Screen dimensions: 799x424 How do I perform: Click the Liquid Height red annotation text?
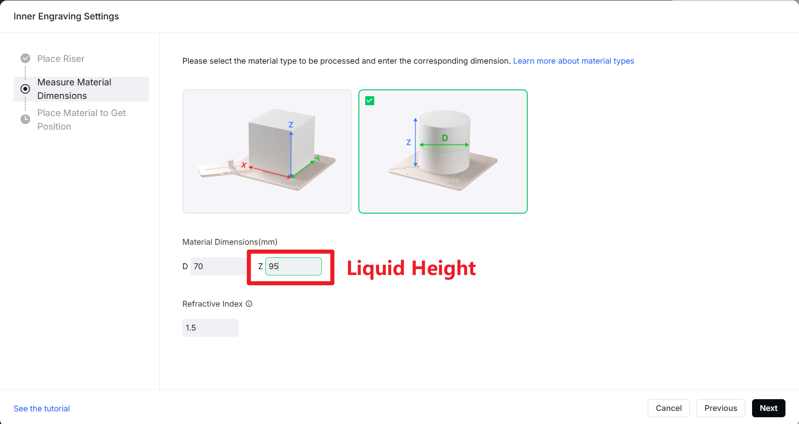pos(411,268)
